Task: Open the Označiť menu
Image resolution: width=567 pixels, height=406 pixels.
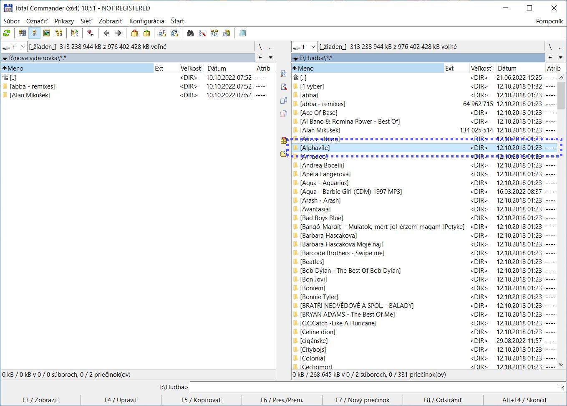Action: [37, 21]
